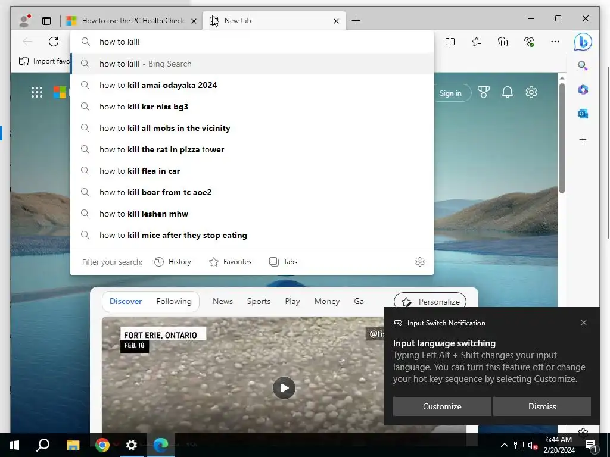
Task: Open the Favorites star toolbar icon
Action: pyautogui.click(x=476, y=42)
